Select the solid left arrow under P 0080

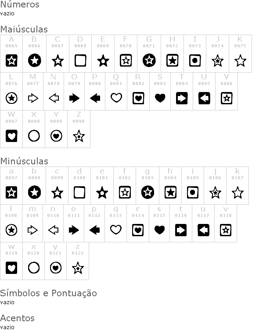(95, 98)
